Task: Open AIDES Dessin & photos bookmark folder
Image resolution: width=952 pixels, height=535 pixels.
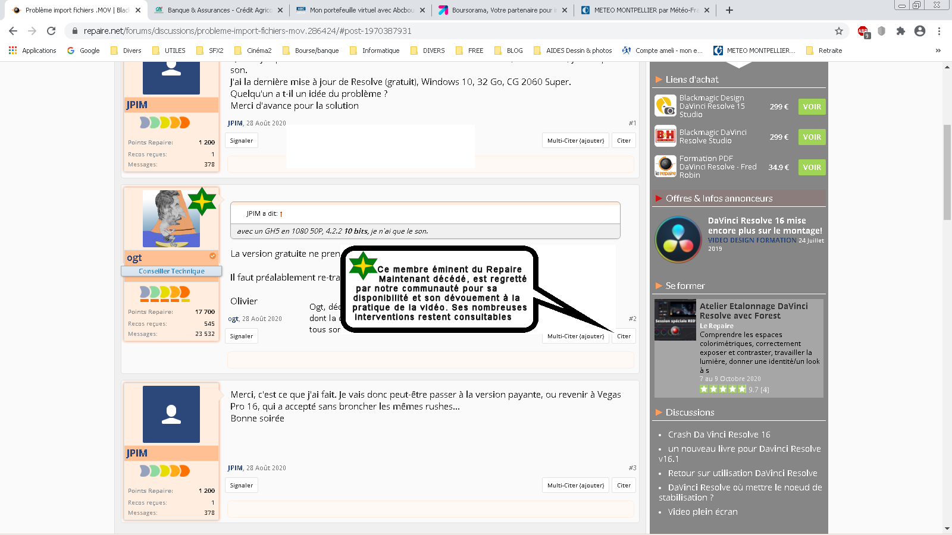Action: point(573,51)
